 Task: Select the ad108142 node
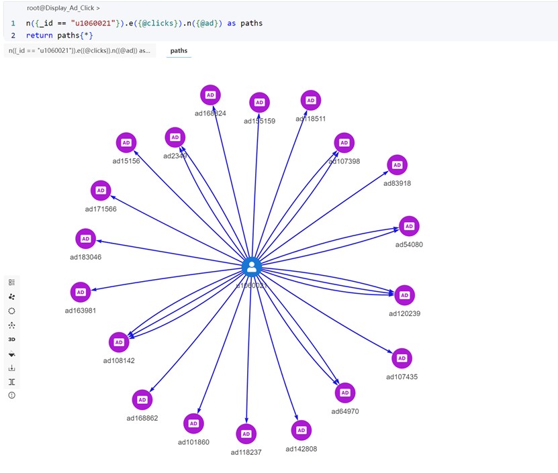click(119, 342)
